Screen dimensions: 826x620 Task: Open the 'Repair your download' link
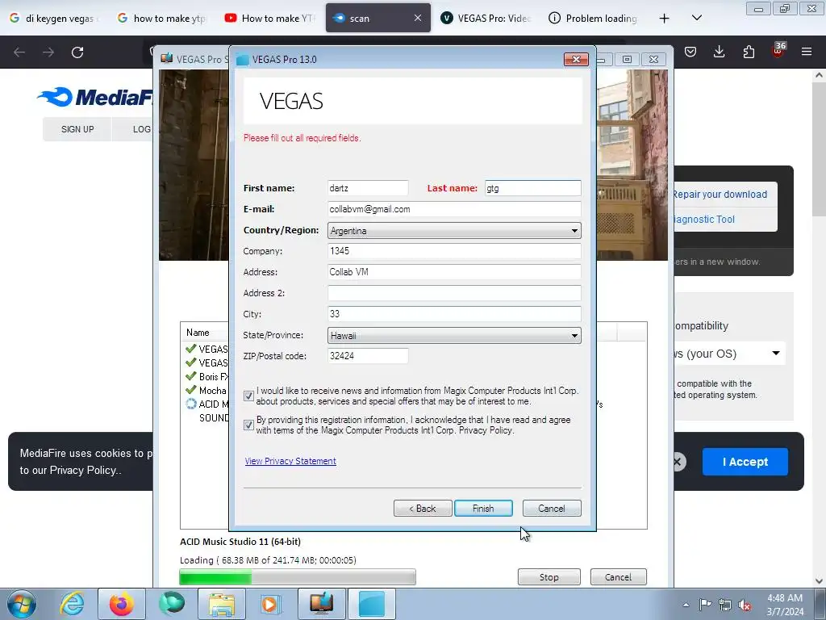(x=720, y=194)
